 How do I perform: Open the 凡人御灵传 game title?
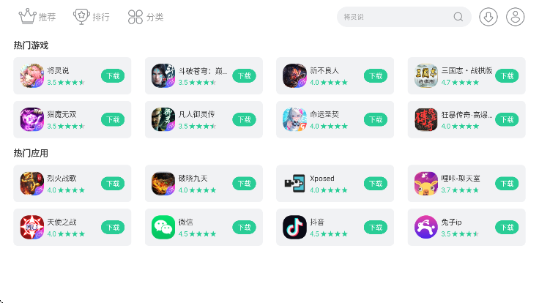(196, 115)
